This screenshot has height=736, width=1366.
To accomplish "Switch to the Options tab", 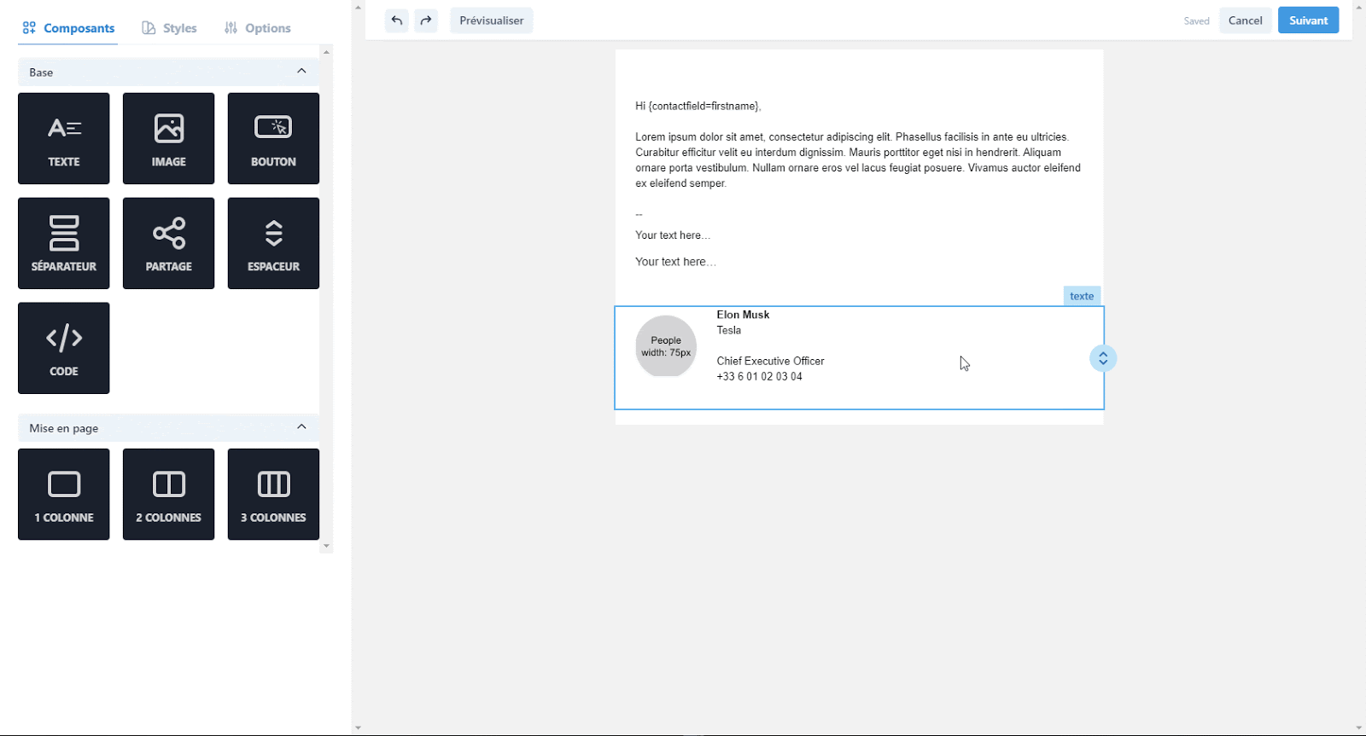I will pyautogui.click(x=258, y=28).
